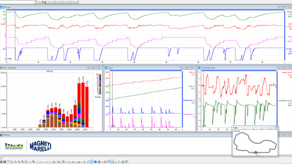Open the dropdown arrow next to redo

[50, 162]
